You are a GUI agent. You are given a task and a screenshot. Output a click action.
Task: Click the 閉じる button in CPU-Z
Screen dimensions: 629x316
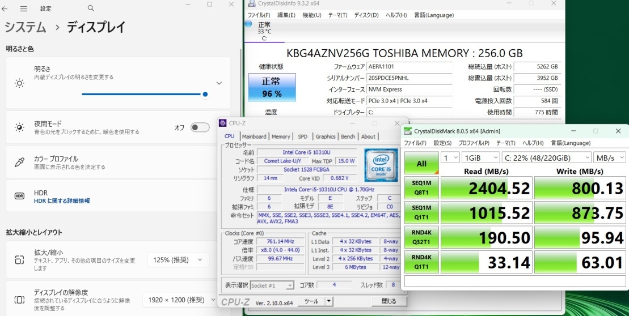[389, 301]
